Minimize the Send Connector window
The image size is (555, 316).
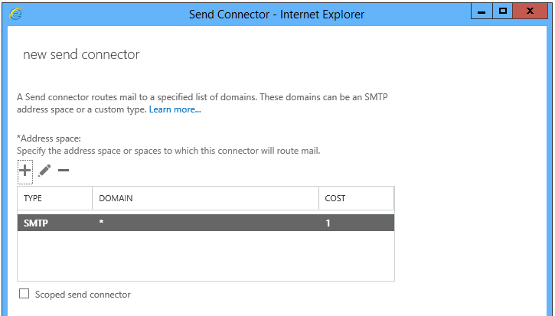tap(482, 11)
